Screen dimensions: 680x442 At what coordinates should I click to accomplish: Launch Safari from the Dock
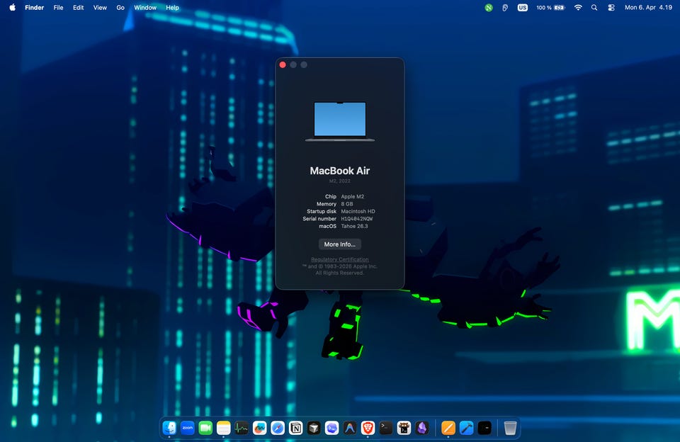click(x=278, y=428)
